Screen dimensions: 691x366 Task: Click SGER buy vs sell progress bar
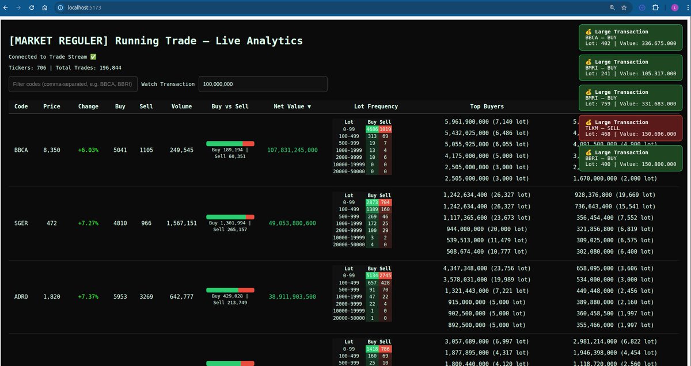click(230, 217)
